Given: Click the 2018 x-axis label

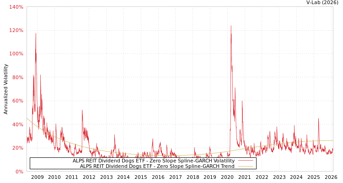Looking at the screenshot, I should point(193,177).
